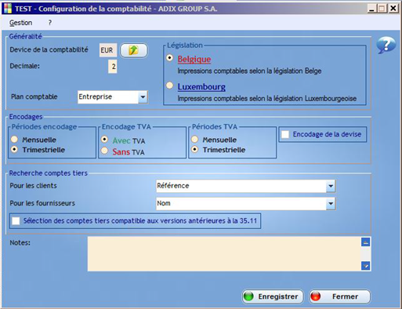Image resolution: width=402 pixels, height=309 pixels.
Task: Select the Sans TVA option
Action: tap(104, 151)
